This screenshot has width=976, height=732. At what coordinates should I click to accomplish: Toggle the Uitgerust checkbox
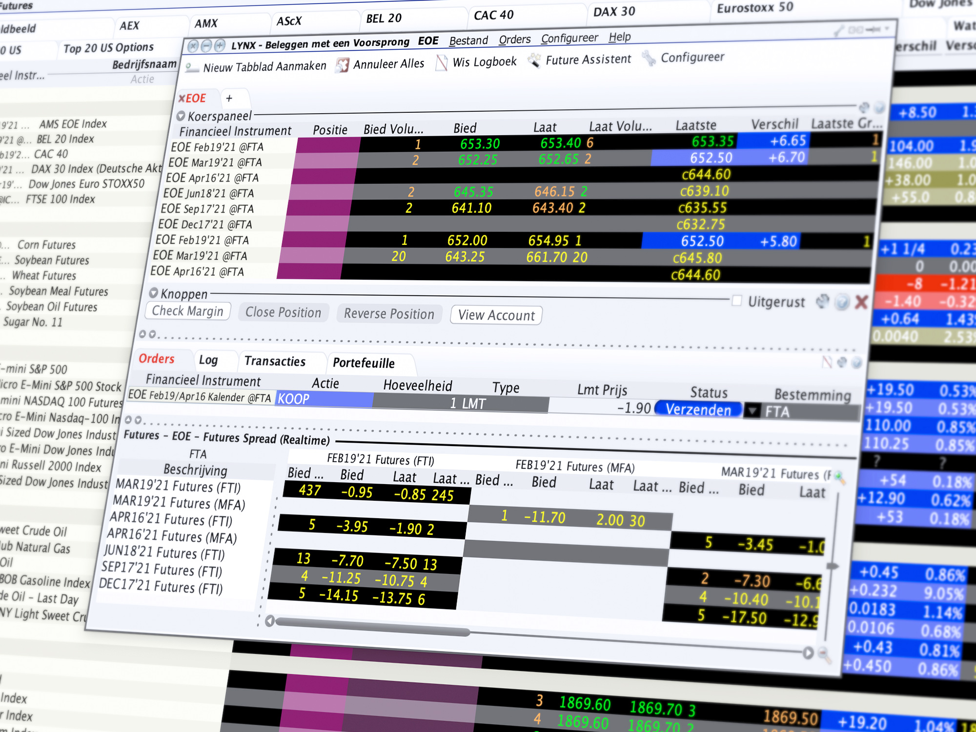tap(737, 301)
